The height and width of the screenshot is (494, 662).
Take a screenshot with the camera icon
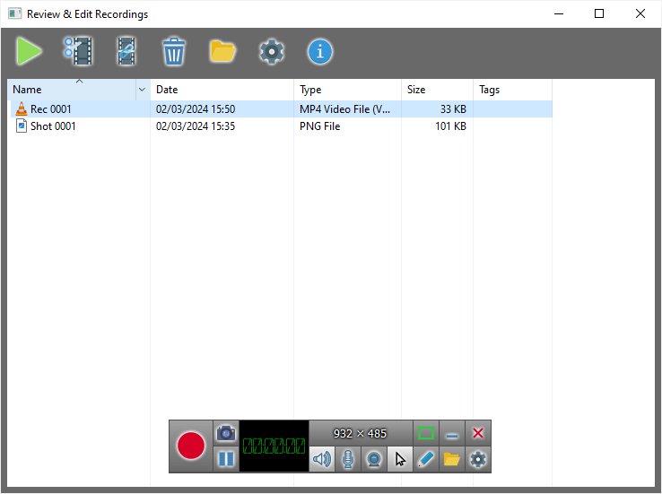click(x=226, y=433)
